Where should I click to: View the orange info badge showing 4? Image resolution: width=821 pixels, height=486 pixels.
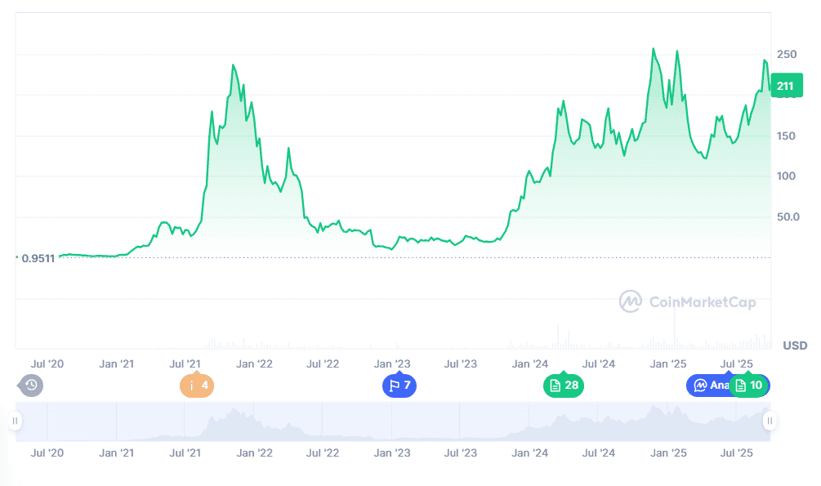196,385
